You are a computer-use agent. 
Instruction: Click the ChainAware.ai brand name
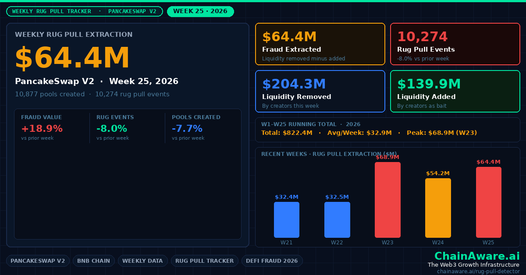click(x=477, y=256)
